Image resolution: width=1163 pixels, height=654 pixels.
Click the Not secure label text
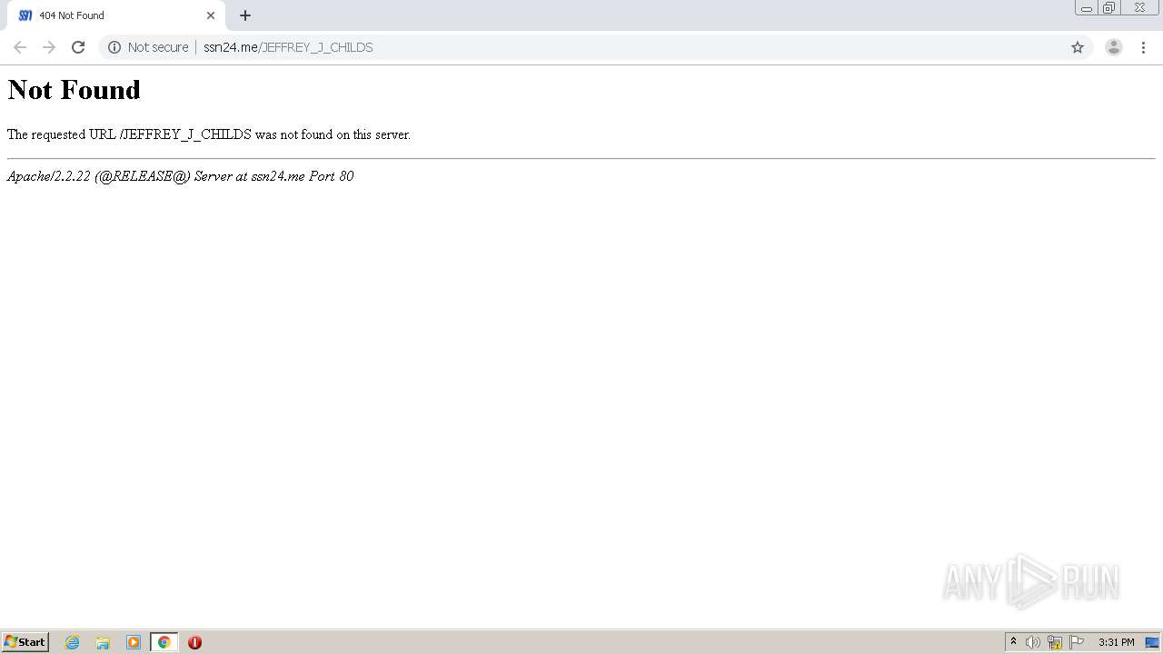pyautogui.click(x=158, y=47)
